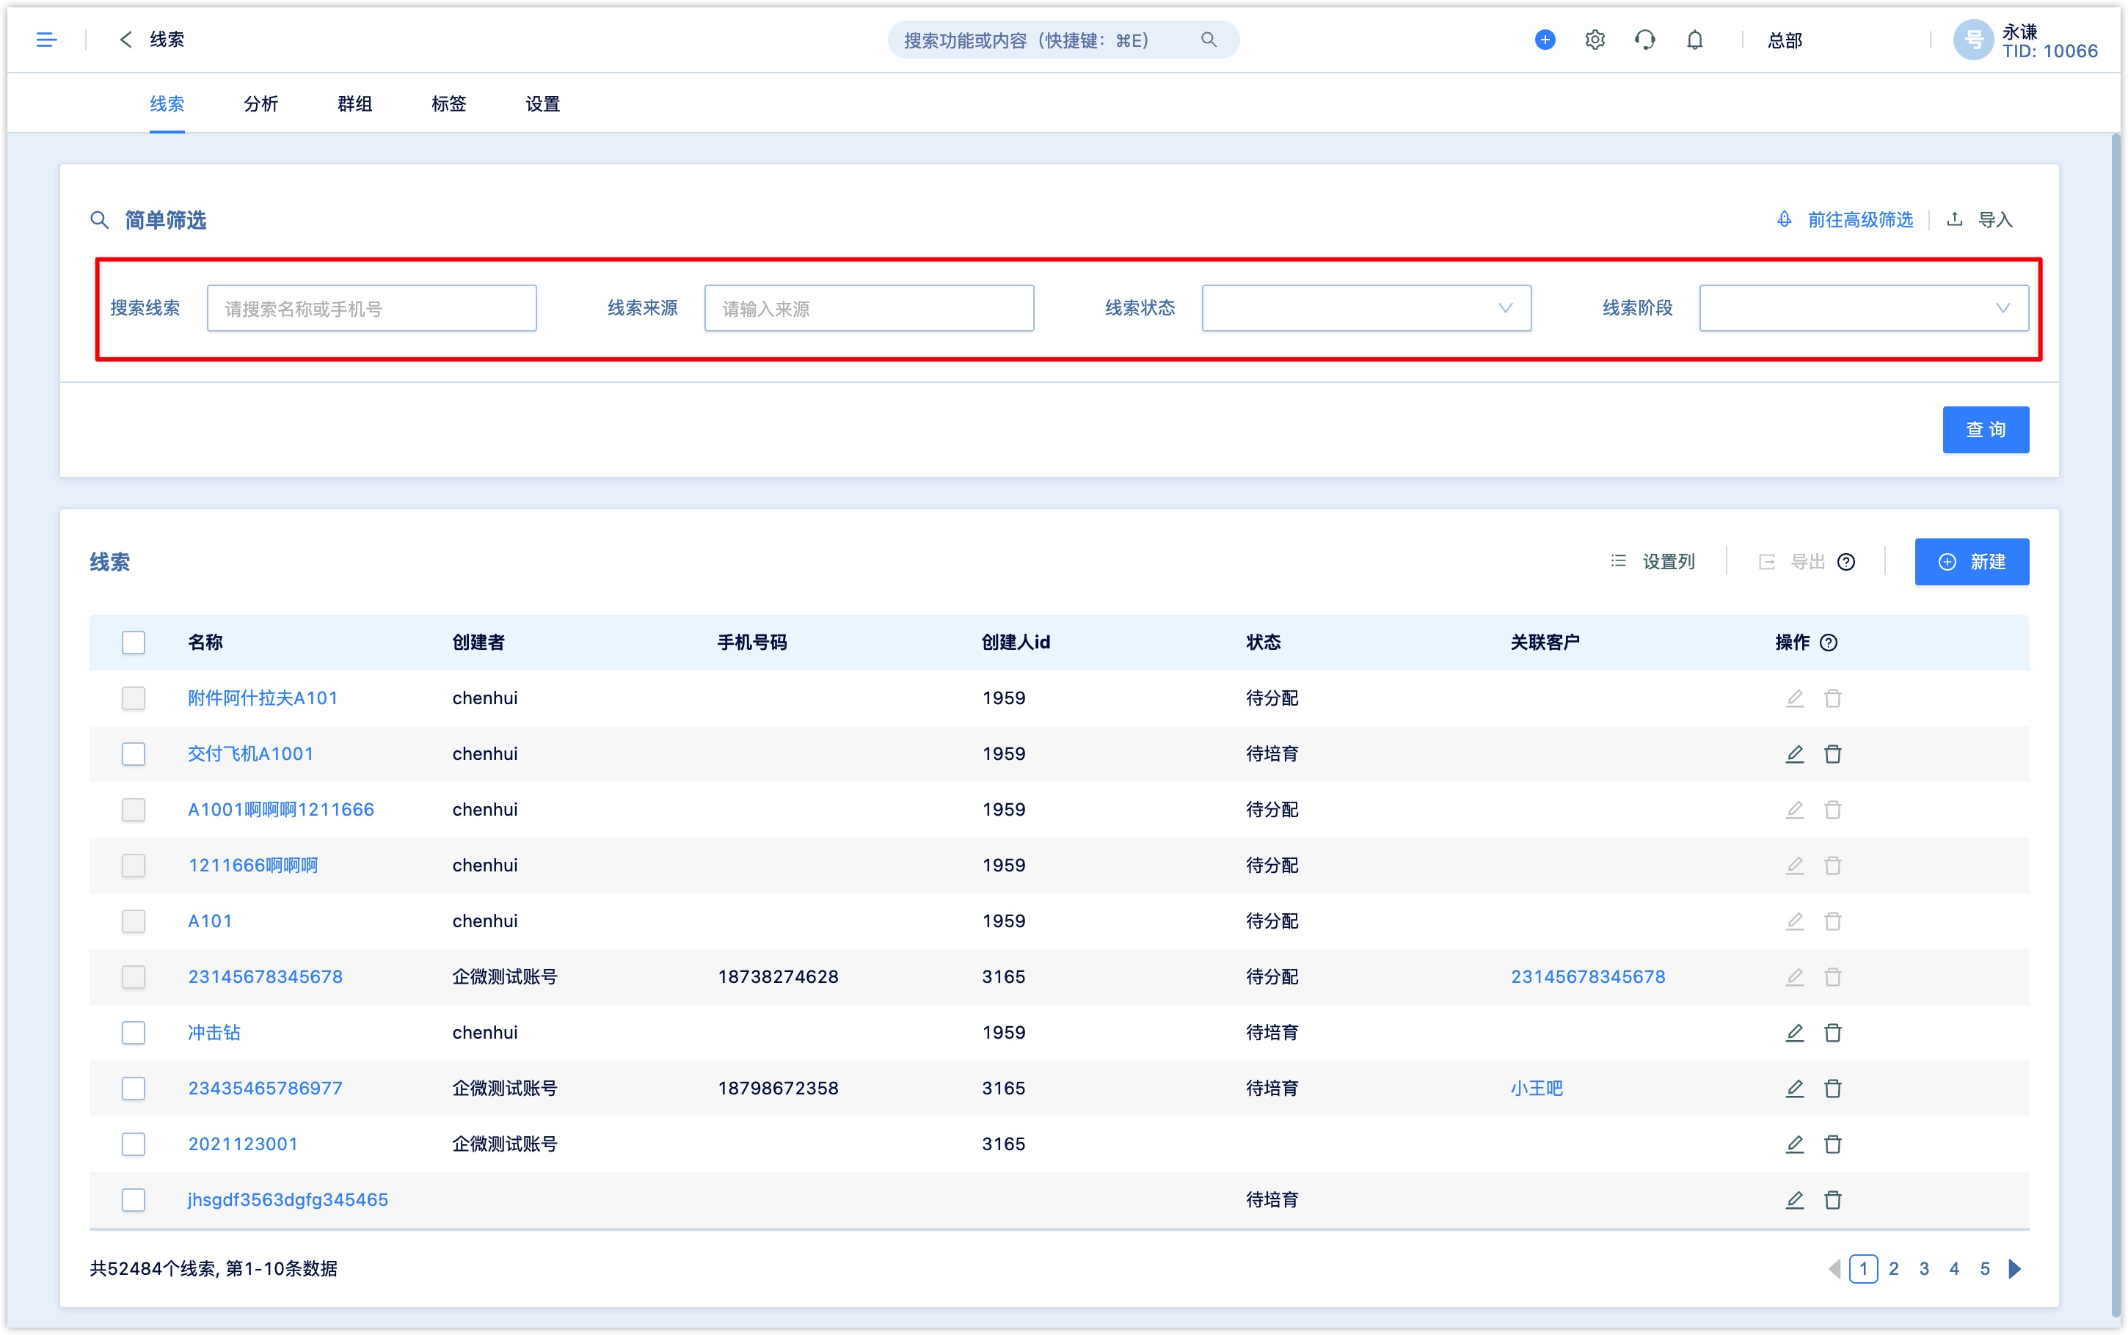Switch to the 线索 tab
The width and height of the screenshot is (2128, 1335).
[167, 103]
